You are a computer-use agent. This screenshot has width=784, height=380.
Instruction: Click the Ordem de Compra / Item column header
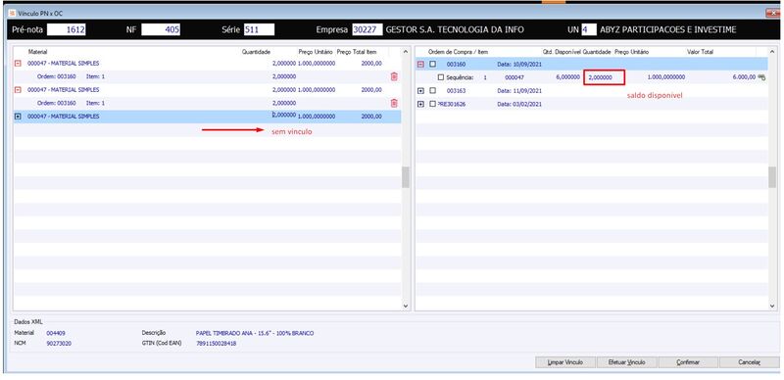coord(458,52)
